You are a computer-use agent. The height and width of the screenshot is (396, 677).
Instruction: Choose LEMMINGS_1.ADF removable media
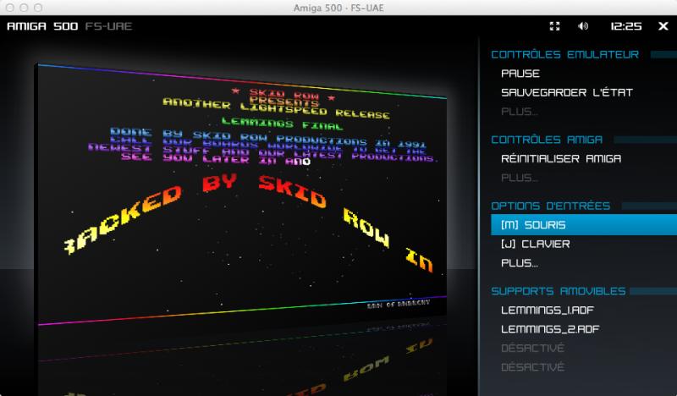[548, 310]
